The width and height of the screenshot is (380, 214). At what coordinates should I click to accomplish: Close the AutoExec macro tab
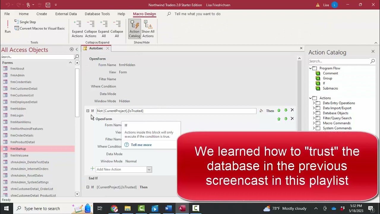[x=107, y=48]
